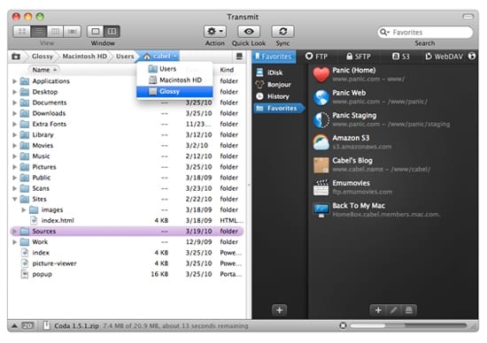Select the popup file icon
487x343 pixels.
tap(25, 274)
